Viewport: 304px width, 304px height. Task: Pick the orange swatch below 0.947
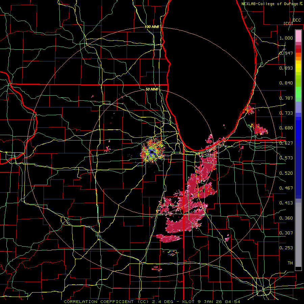[x=298, y=58]
